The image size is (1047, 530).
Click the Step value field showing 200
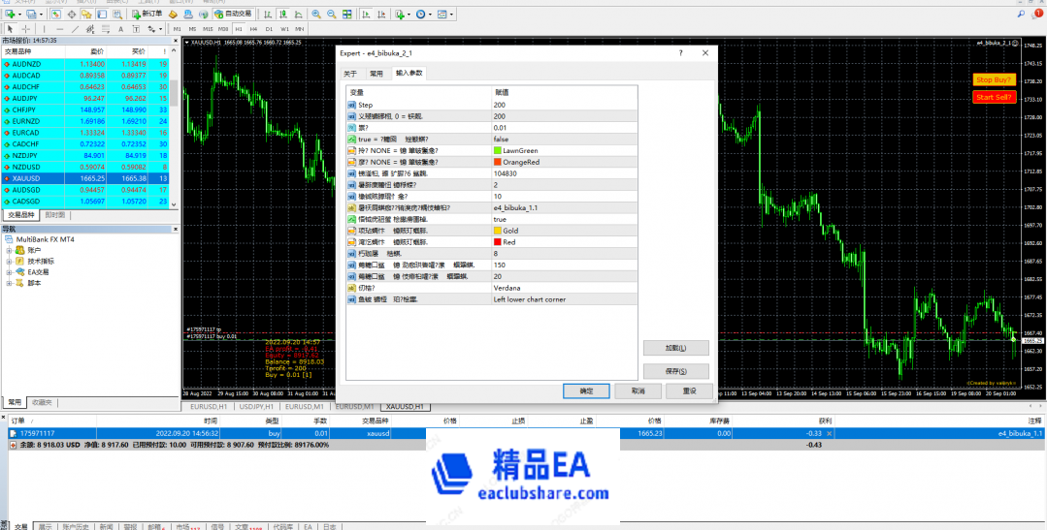[563, 105]
